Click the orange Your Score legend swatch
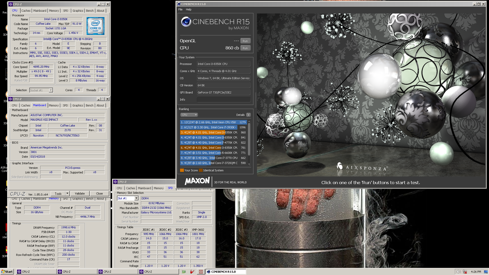The image size is (489, 275). [x=182, y=170]
